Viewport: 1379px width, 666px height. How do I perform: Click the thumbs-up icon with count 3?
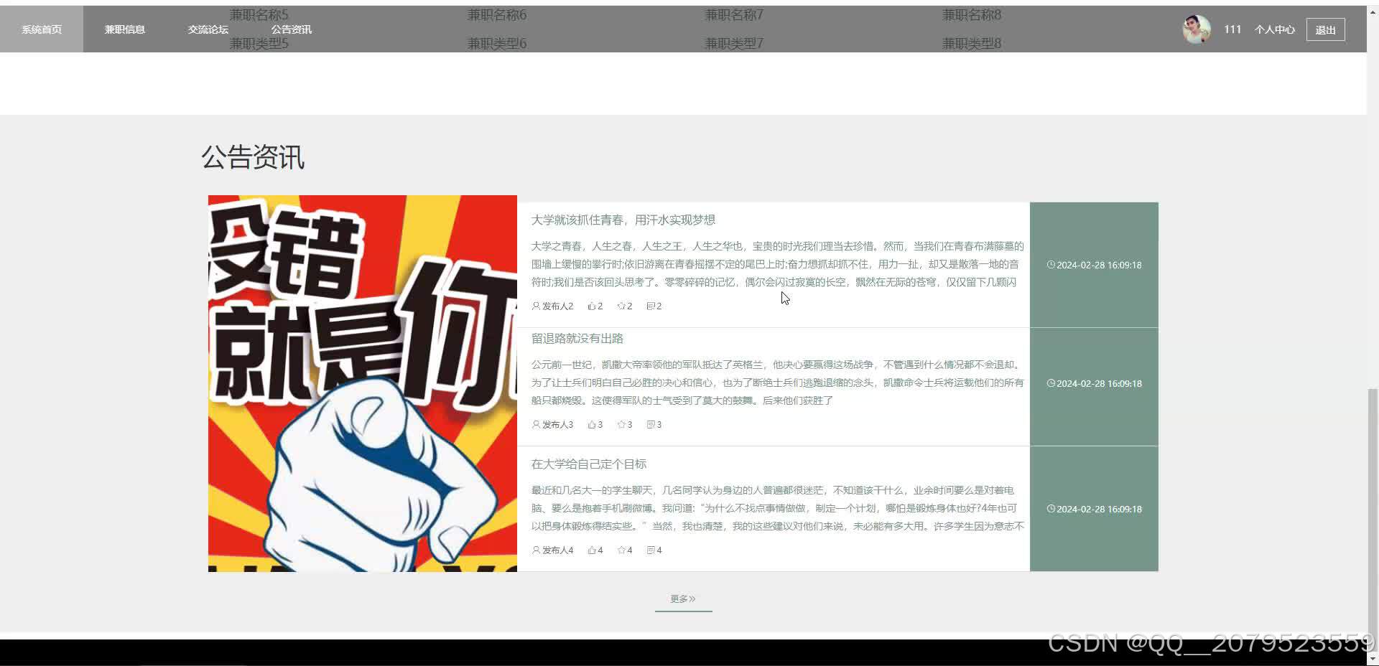(x=592, y=424)
